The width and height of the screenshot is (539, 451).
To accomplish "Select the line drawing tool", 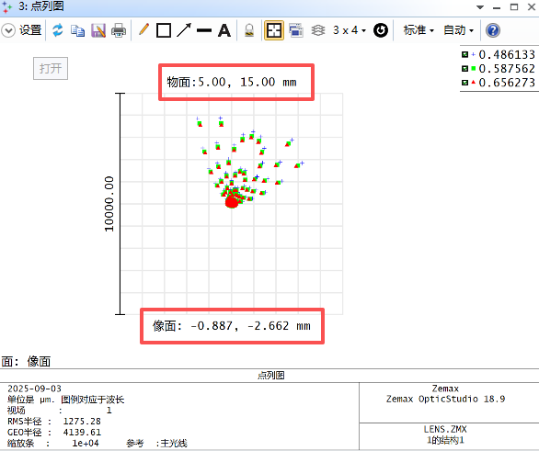I will 204,30.
